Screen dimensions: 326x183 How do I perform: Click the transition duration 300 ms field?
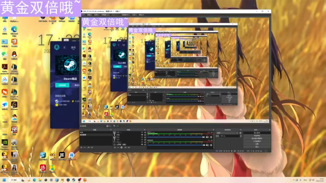point(229,136)
